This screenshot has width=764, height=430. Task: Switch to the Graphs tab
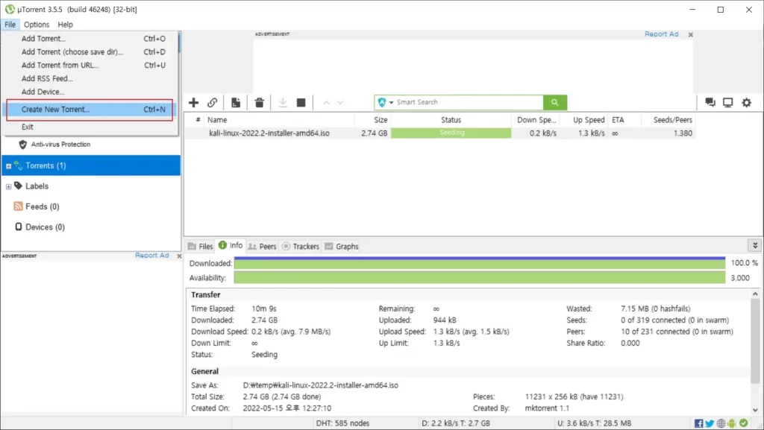tap(342, 246)
